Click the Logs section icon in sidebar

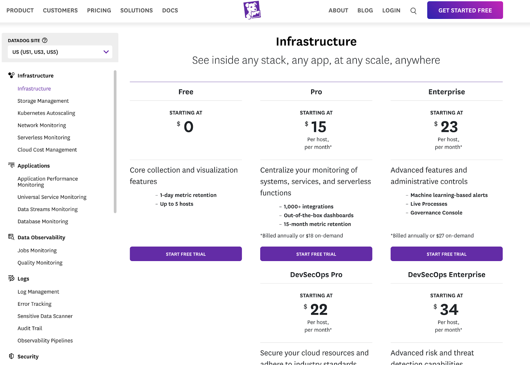pyautogui.click(x=11, y=278)
